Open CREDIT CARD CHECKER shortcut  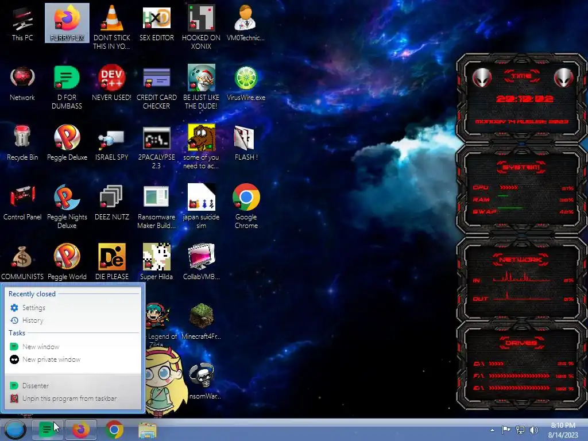pos(156,87)
